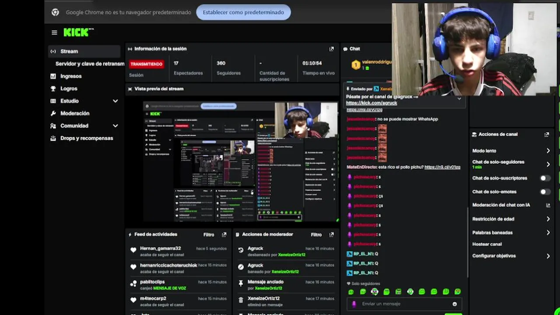Click Solo seguidores label above emotes
Image resolution: width=560 pixels, height=315 pixels.
point(367,284)
